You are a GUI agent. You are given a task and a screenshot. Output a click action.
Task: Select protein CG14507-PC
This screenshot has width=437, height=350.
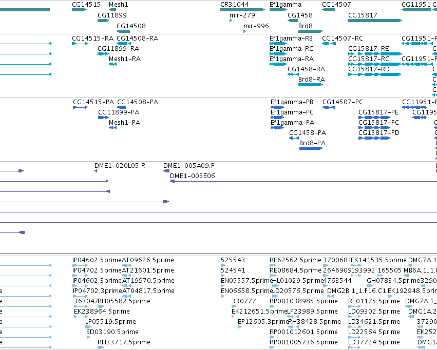[329, 107]
